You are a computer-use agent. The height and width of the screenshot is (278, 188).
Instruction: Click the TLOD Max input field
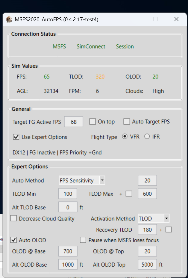pyautogui.click(x=147, y=194)
